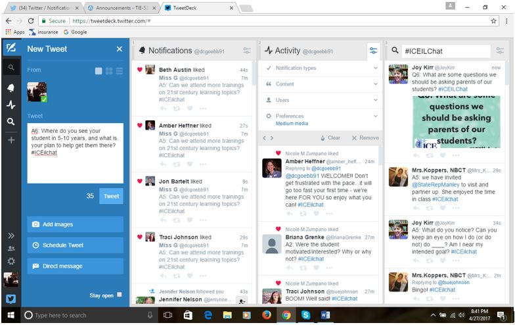Click Direct message button

tap(75, 266)
